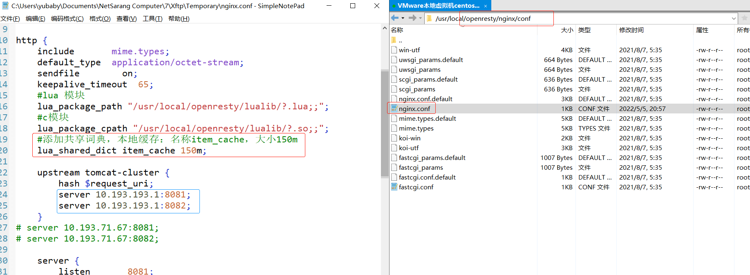750x275 pixels.
Task: Click the parent folder '..' icon
Action: coord(394,40)
